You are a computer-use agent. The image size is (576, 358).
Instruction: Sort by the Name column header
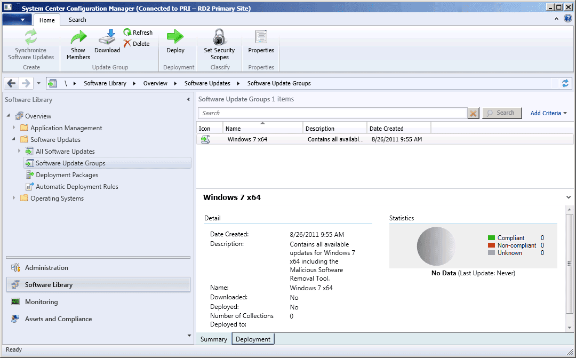pyautogui.click(x=262, y=128)
